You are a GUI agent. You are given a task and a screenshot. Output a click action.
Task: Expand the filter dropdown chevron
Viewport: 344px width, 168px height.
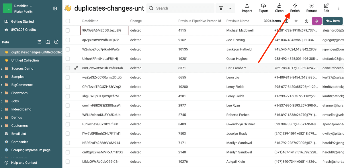tap(230, 8)
